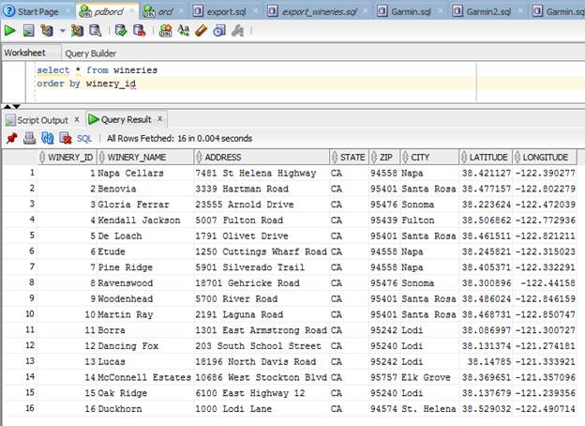Close the Query Result tab

pyautogui.click(x=161, y=119)
